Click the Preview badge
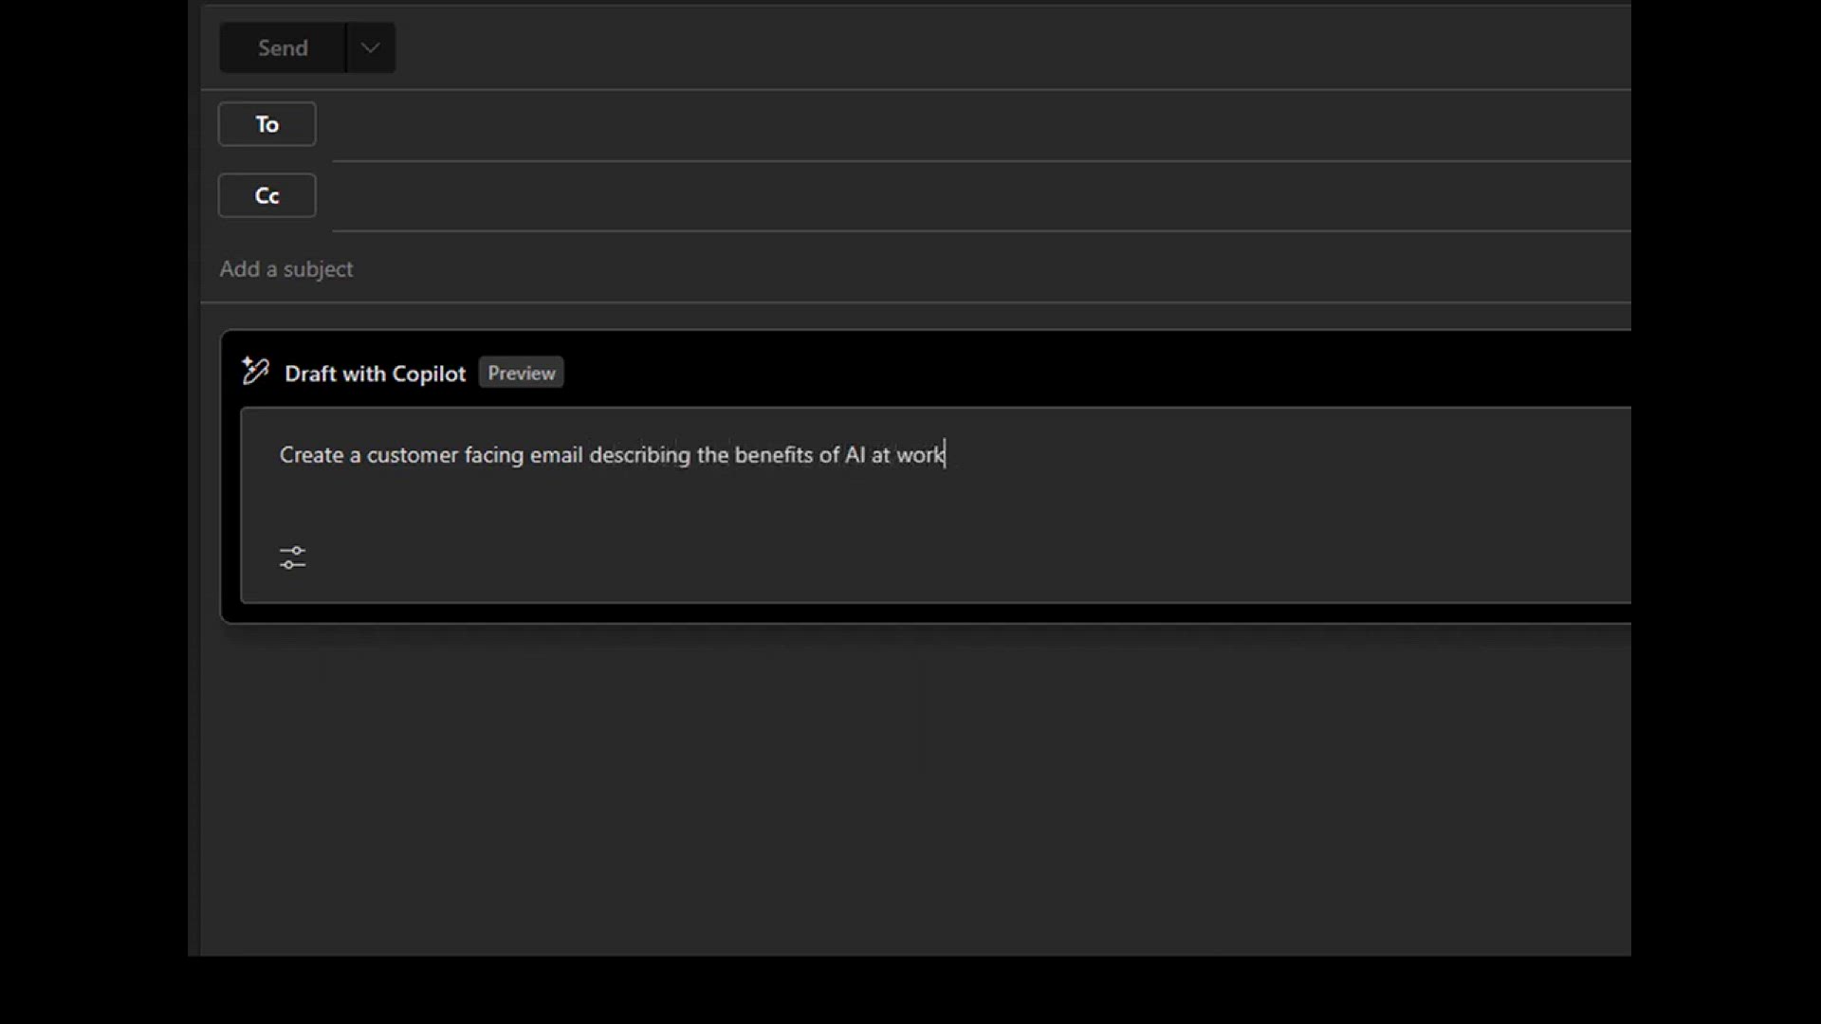Screen dimensions: 1821x1024 tap(521, 373)
